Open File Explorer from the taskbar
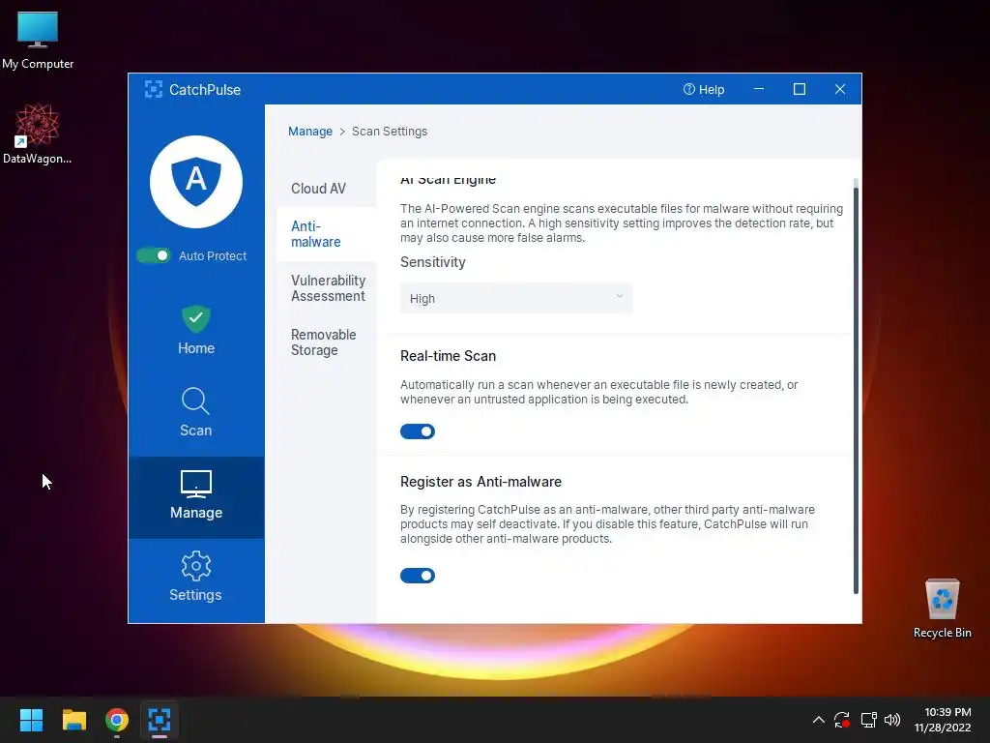The width and height of the screenshot is (990, 743). pyautogui.click(x=73, y=720)
